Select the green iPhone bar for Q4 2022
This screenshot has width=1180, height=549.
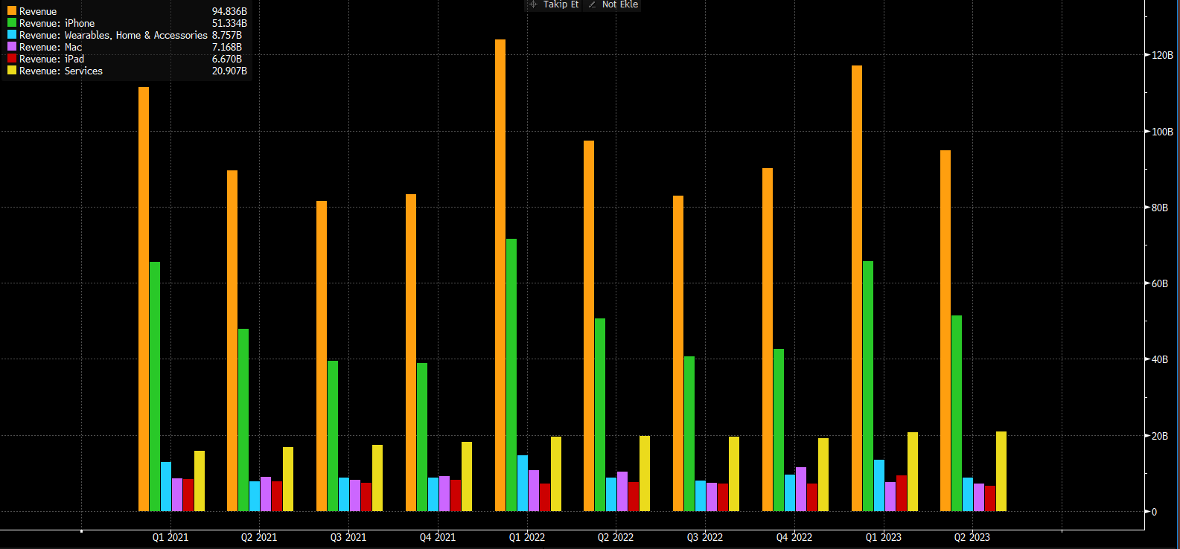tap(779, 430)
